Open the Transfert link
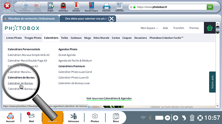Viewport: 222px width, 124px height. tap(179, 28)
